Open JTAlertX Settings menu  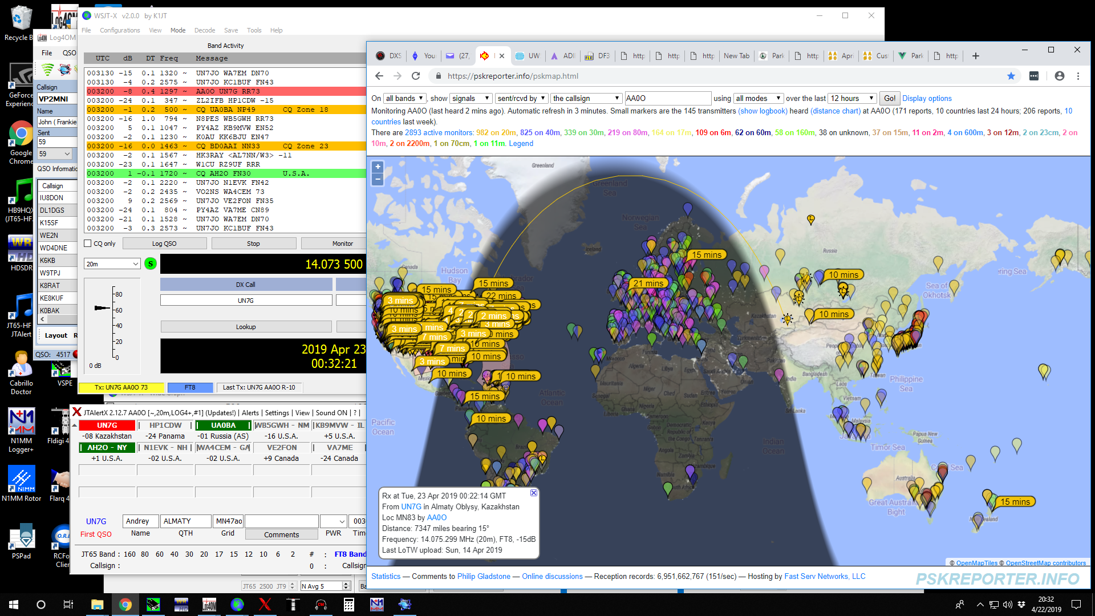click(x=277, y=413)
